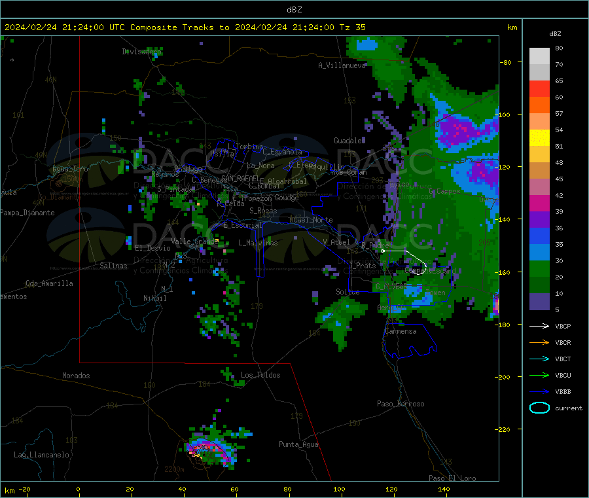Image resolution: width=589 pixels, height=498 pixels.
Task: Click the 140 km bottom axis label
Action: point(444,489)
